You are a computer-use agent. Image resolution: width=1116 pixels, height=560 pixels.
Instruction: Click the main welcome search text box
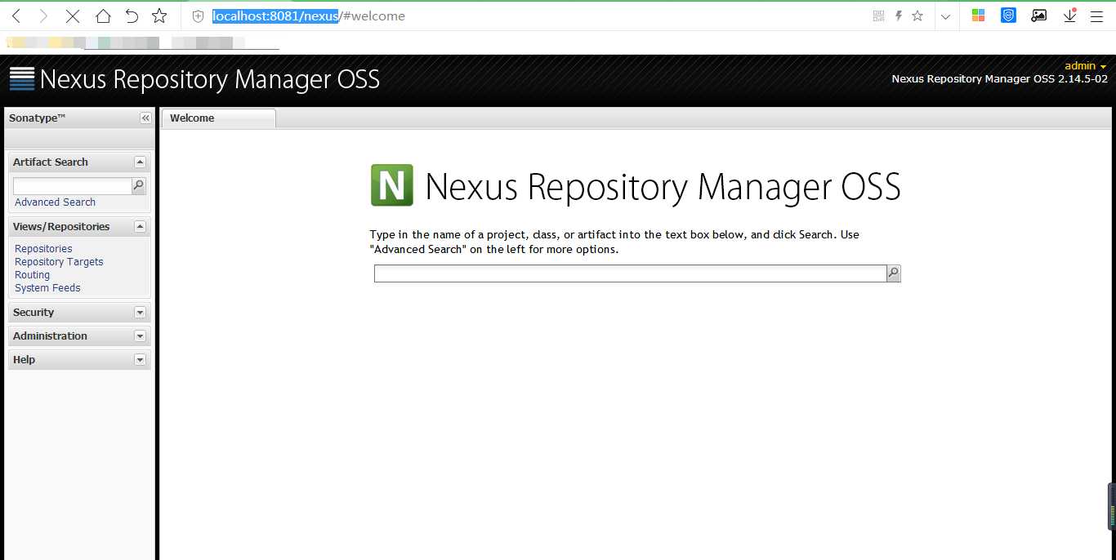pyautogui.click(x=630, y=273)
